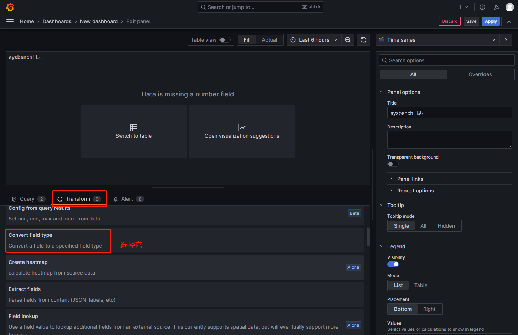Select the Field lookup transformation

(185, 322)
